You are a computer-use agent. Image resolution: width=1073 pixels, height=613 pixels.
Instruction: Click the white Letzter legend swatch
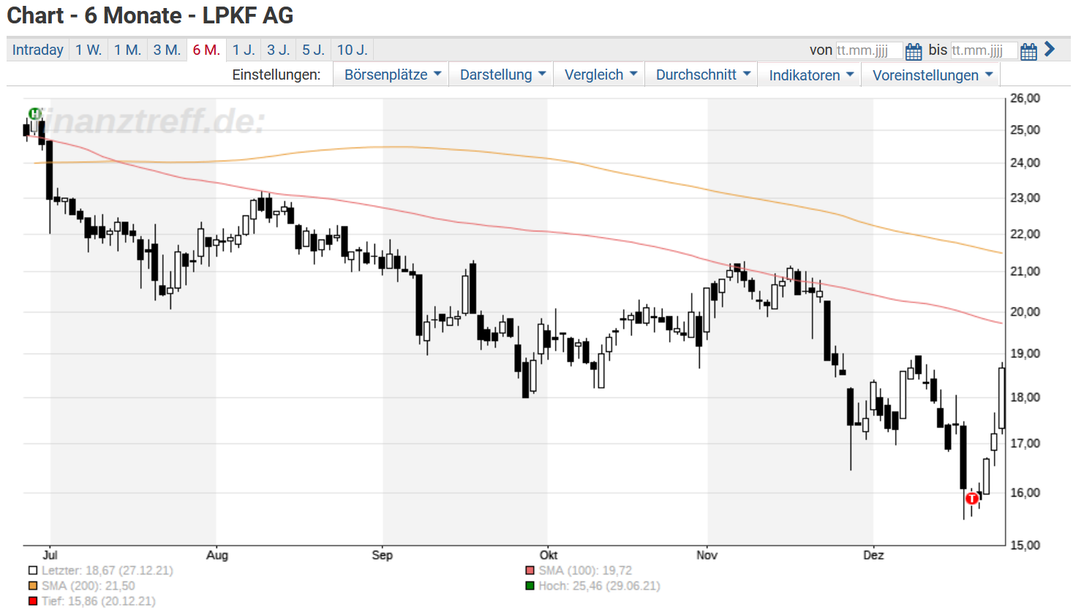pyautogui.click(x=33, y=571)
